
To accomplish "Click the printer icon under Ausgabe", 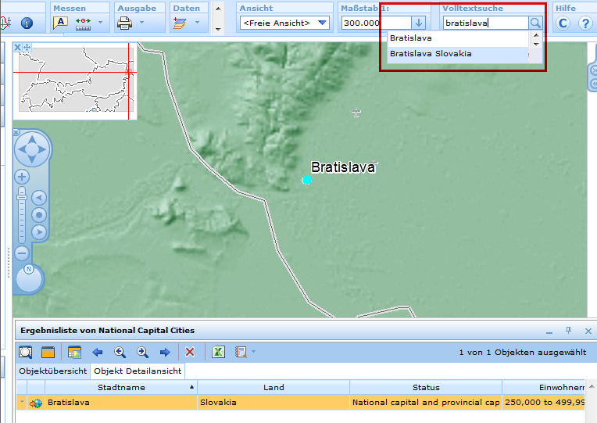I will 124,23.
